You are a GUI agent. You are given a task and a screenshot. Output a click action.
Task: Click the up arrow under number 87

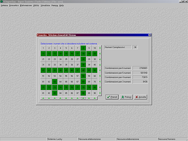pos(78,98)
